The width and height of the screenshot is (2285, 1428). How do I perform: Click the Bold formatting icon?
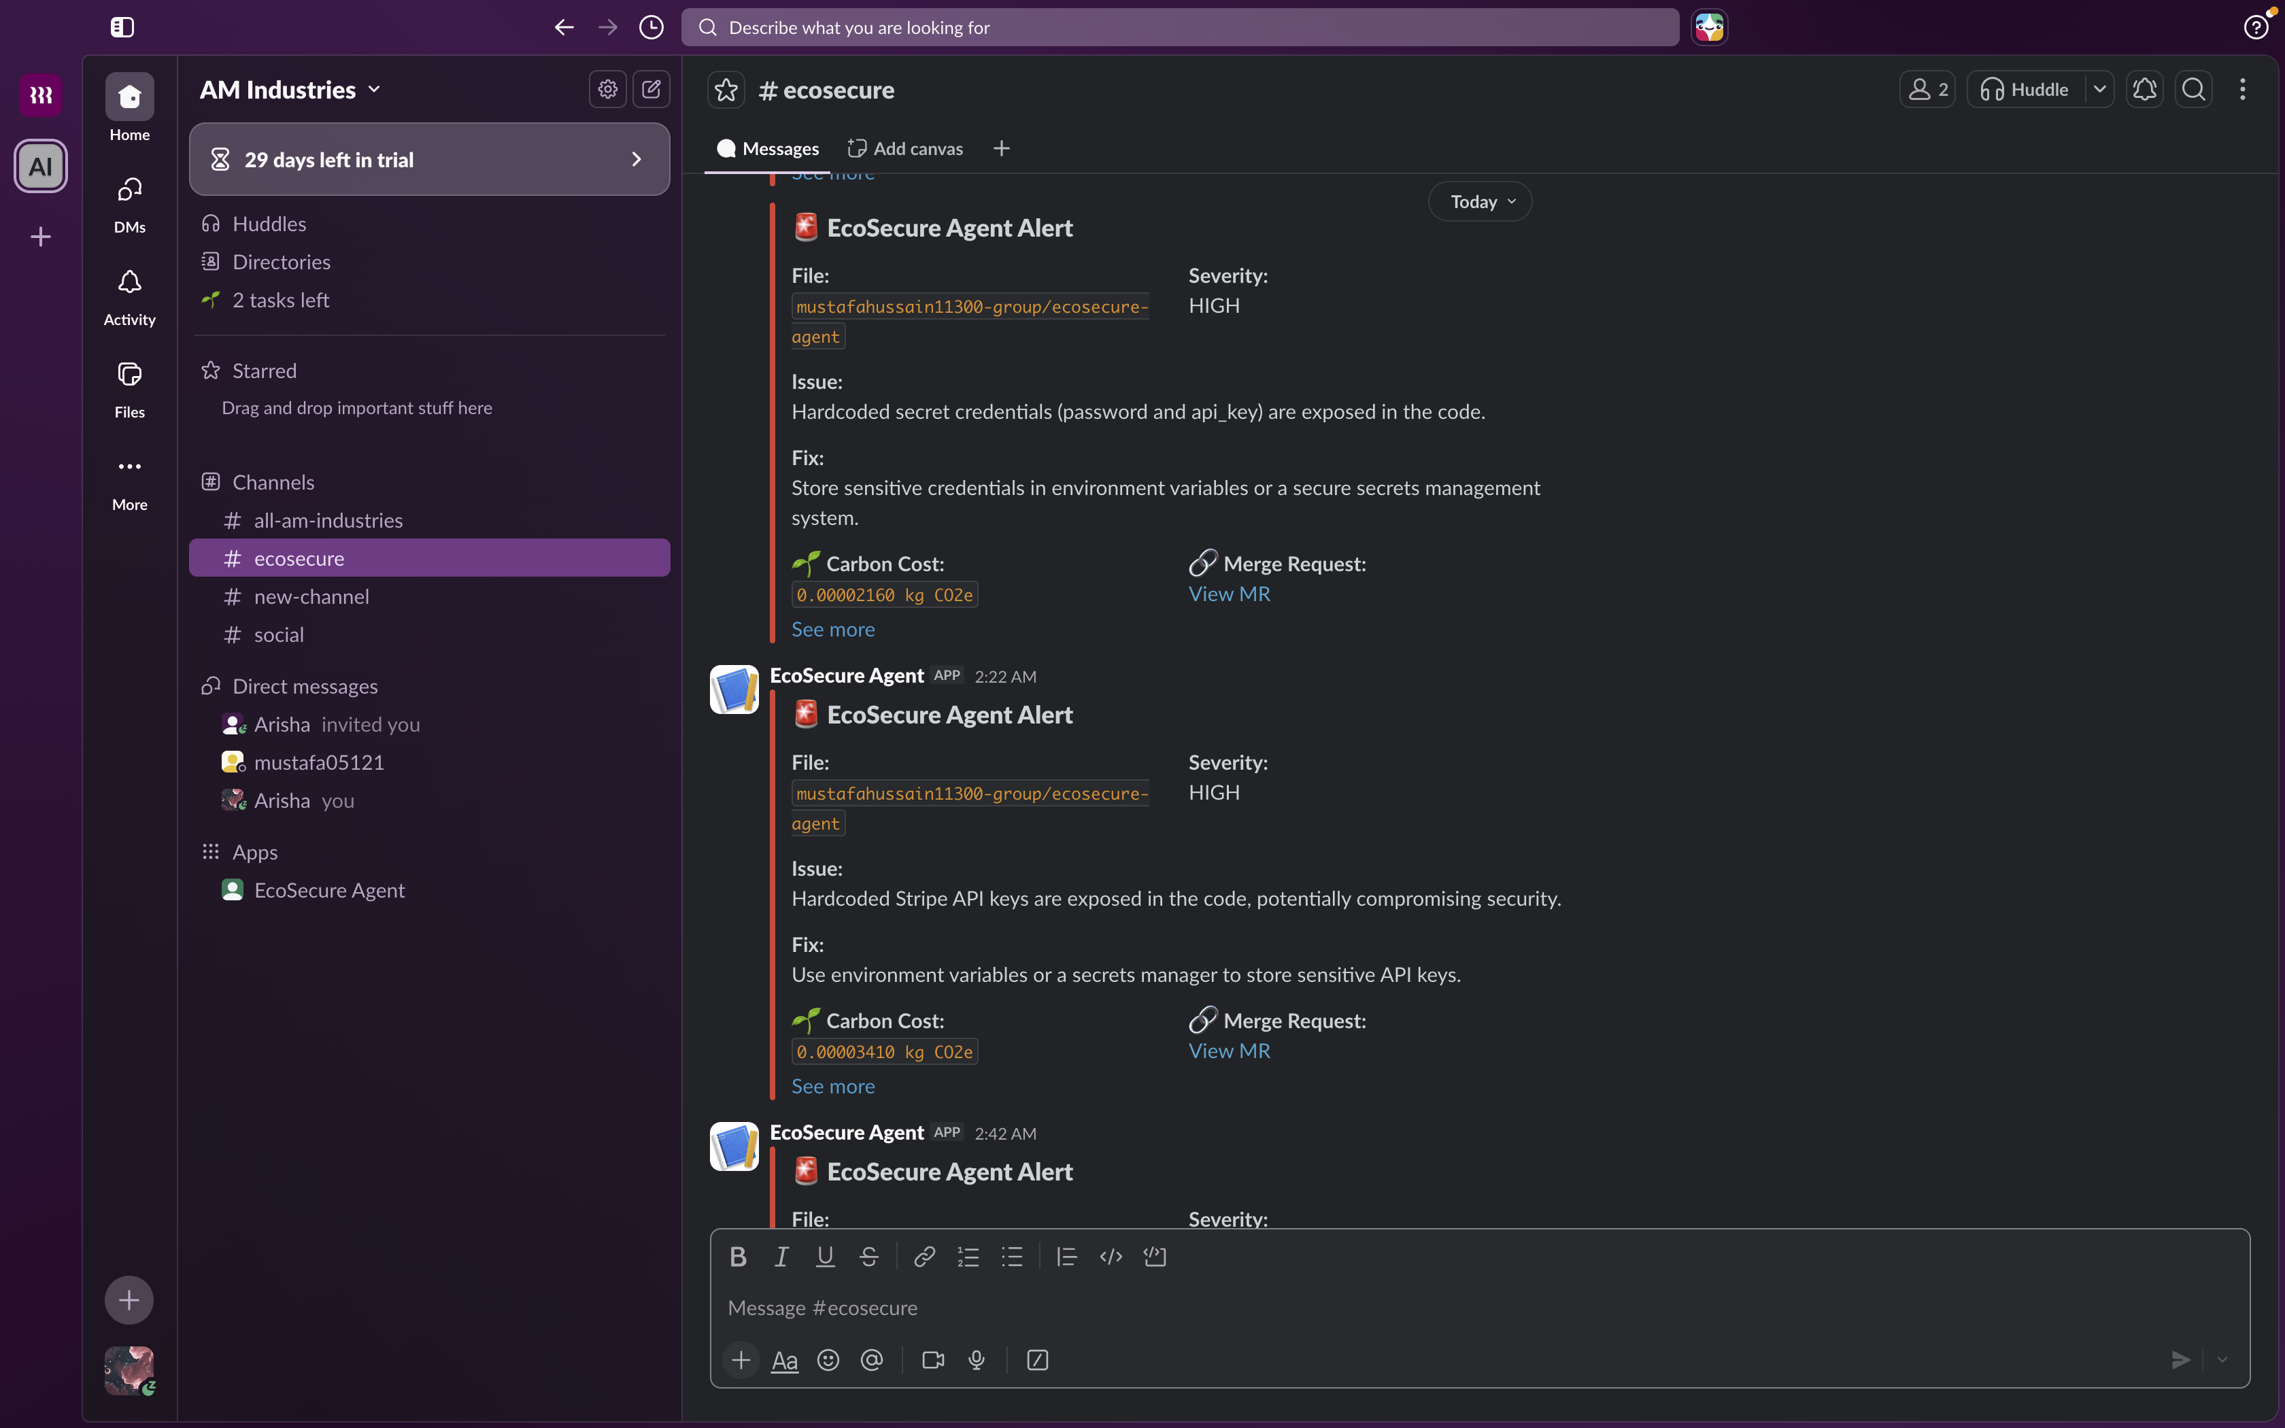(737, 1256)
